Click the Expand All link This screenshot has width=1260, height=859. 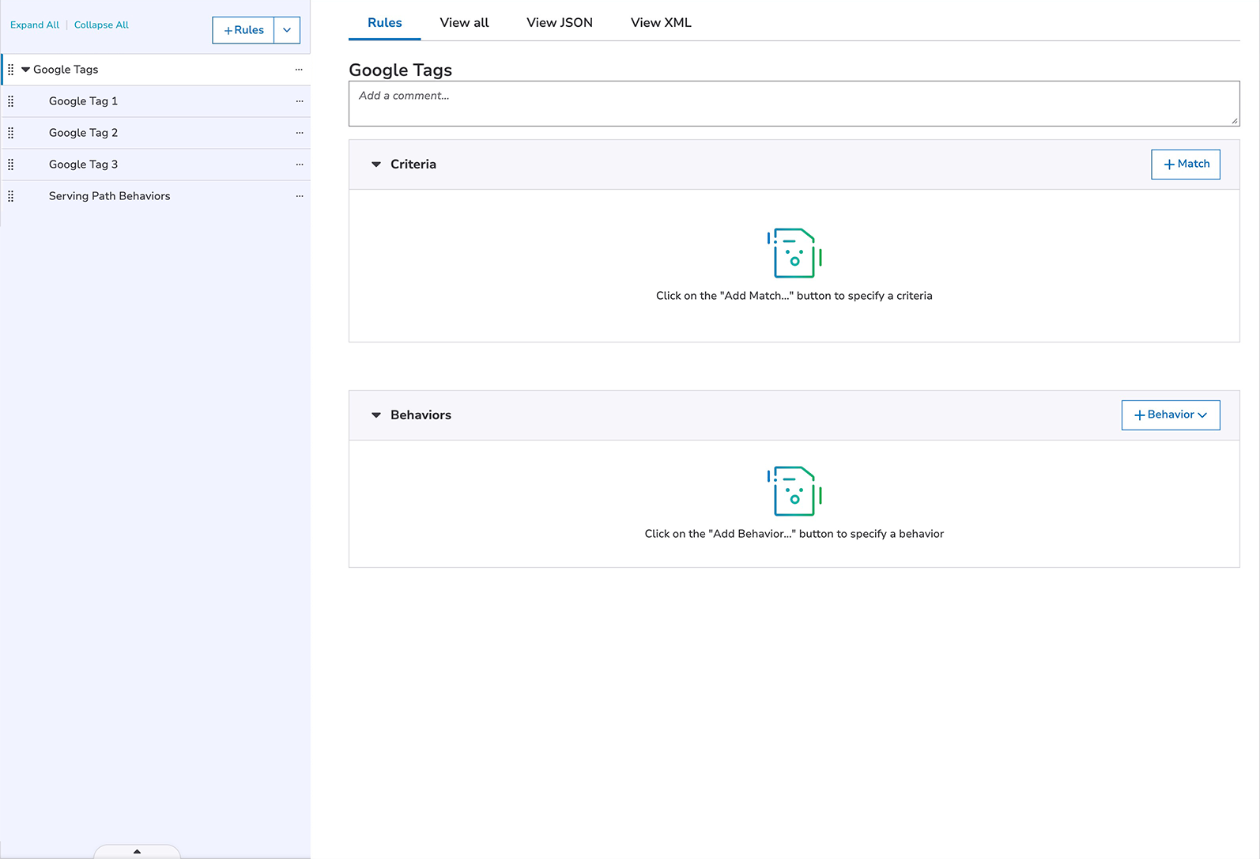point(35,25)
